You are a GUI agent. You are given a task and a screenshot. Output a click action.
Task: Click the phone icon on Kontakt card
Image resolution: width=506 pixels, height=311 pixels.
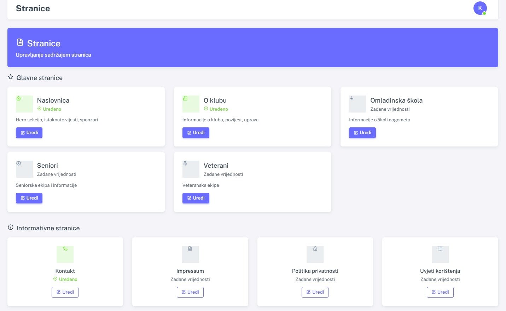click(65, 249)
